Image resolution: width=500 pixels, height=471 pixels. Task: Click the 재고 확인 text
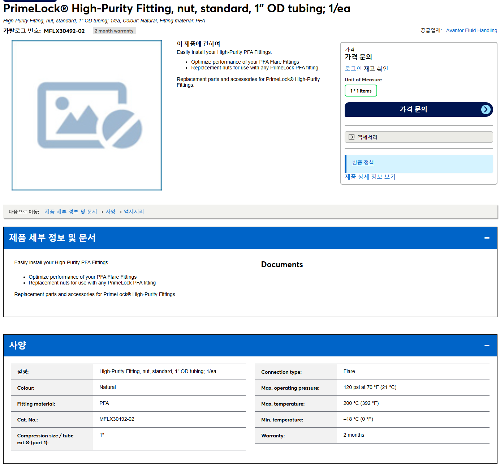point(376,69)
